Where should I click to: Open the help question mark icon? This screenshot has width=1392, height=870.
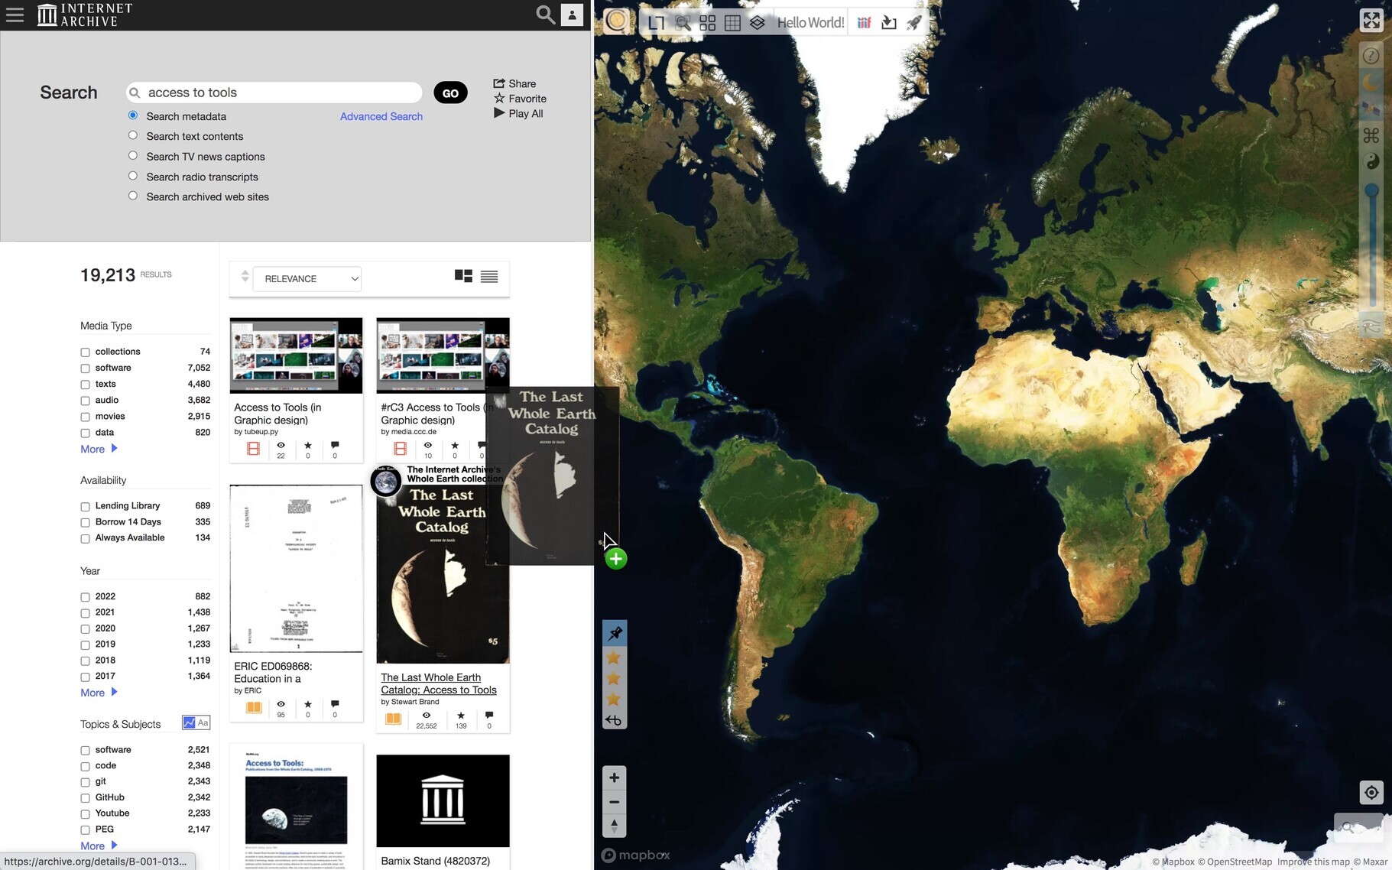click(1371, 55)
